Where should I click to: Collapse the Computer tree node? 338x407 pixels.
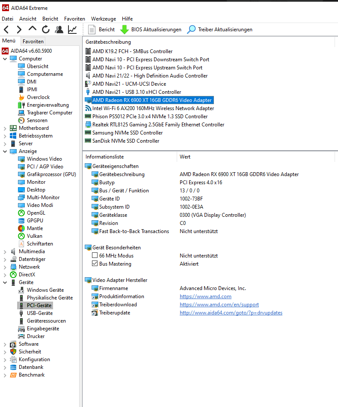click(5, 59)
